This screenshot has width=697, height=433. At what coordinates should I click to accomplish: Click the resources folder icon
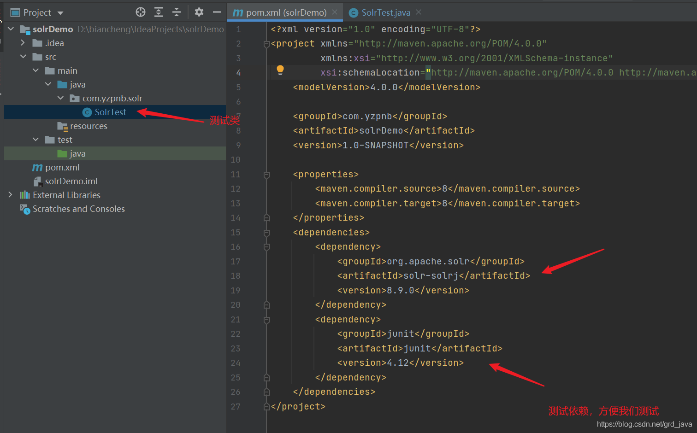tap(63, 126)
